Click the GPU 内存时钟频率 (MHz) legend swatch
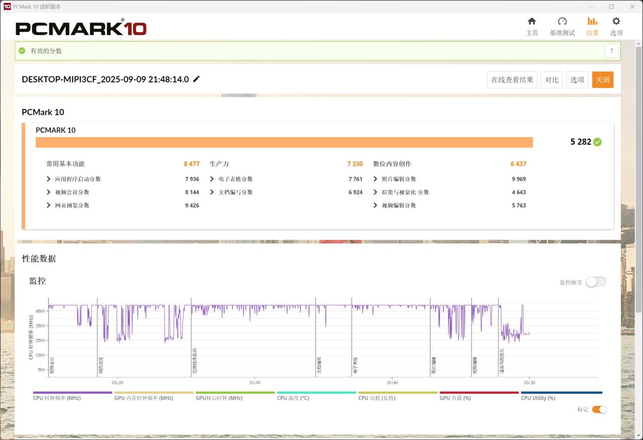The width and height of the screenshot is (643, 440). coord(154,393)
